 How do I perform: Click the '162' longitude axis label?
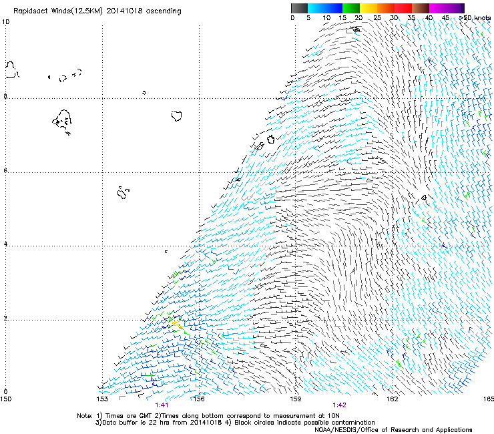pos(393,399)
